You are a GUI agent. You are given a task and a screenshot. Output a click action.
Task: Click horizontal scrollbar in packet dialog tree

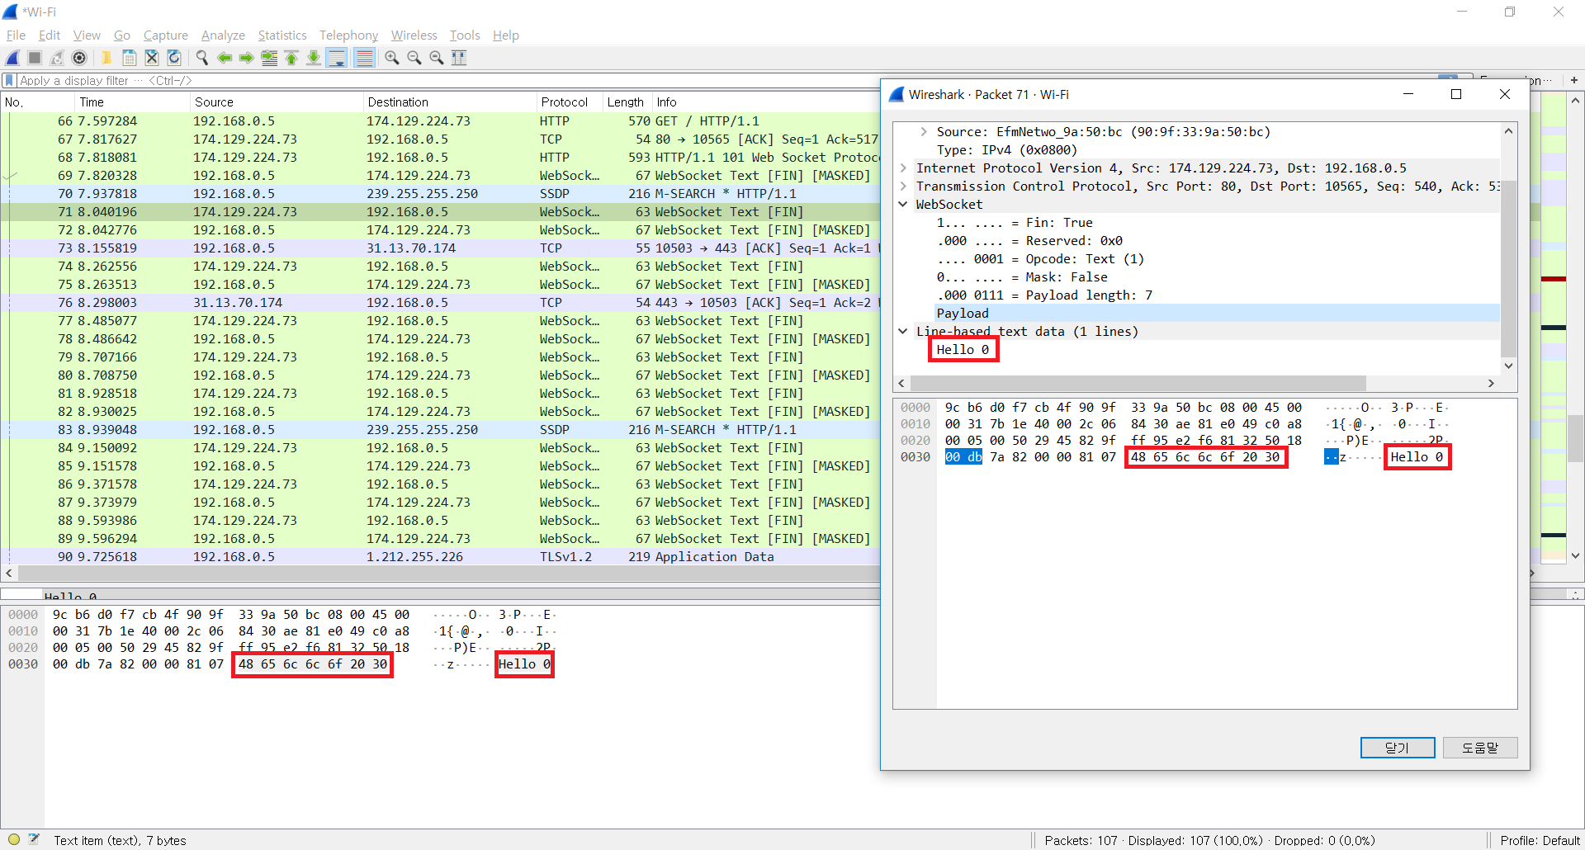click(x=1138, y=383)
